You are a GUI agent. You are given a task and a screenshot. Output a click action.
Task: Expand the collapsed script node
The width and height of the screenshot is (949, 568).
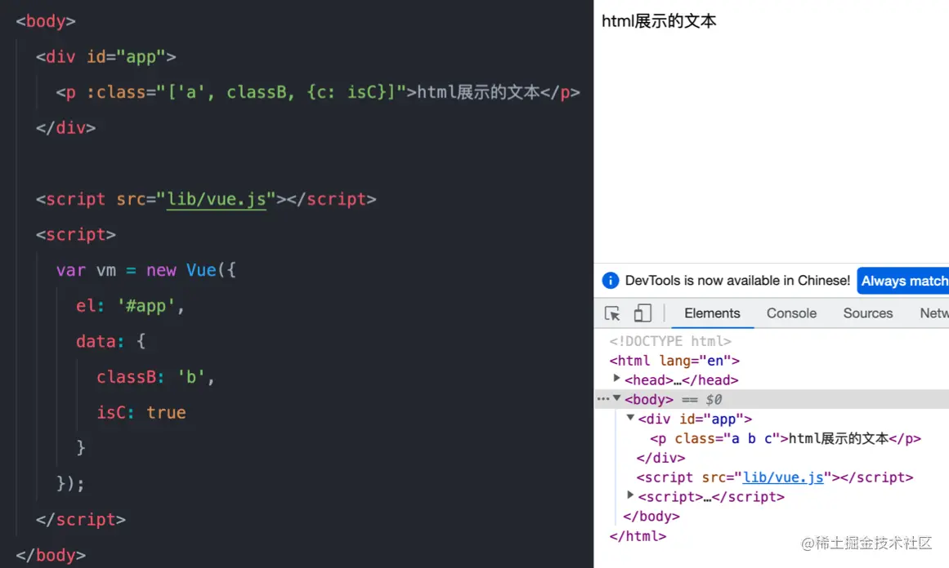(x=630, y=495)
